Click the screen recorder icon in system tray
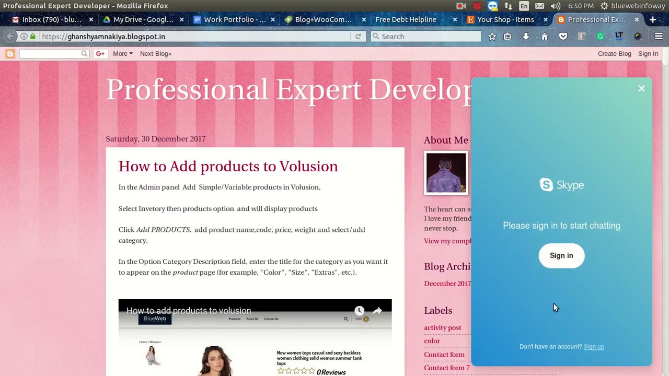Screen dimensions: 669x376 [461, 6]
